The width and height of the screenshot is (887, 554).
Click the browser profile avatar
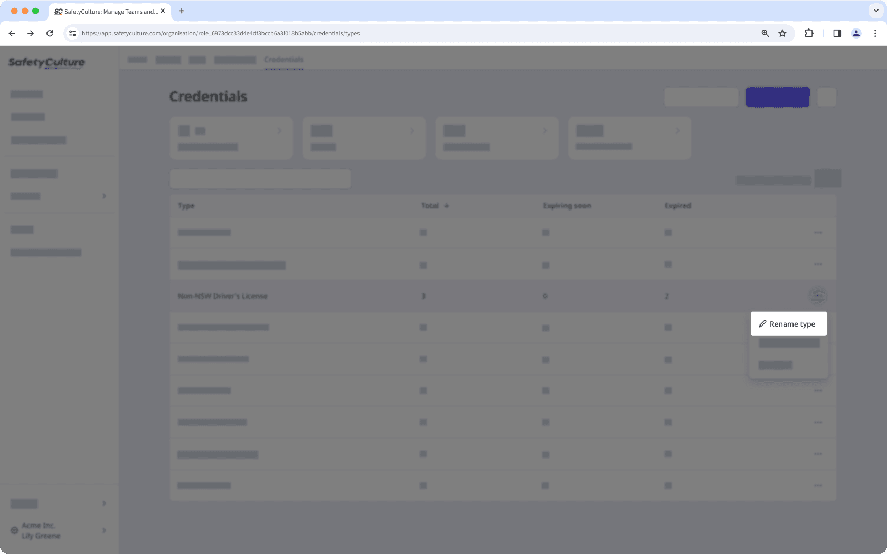(x=855, y=33)
